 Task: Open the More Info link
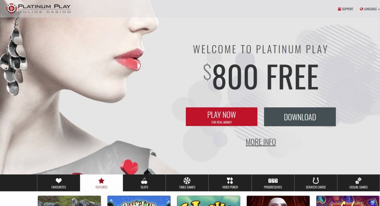pyautogui.click(x=261, y=142)
